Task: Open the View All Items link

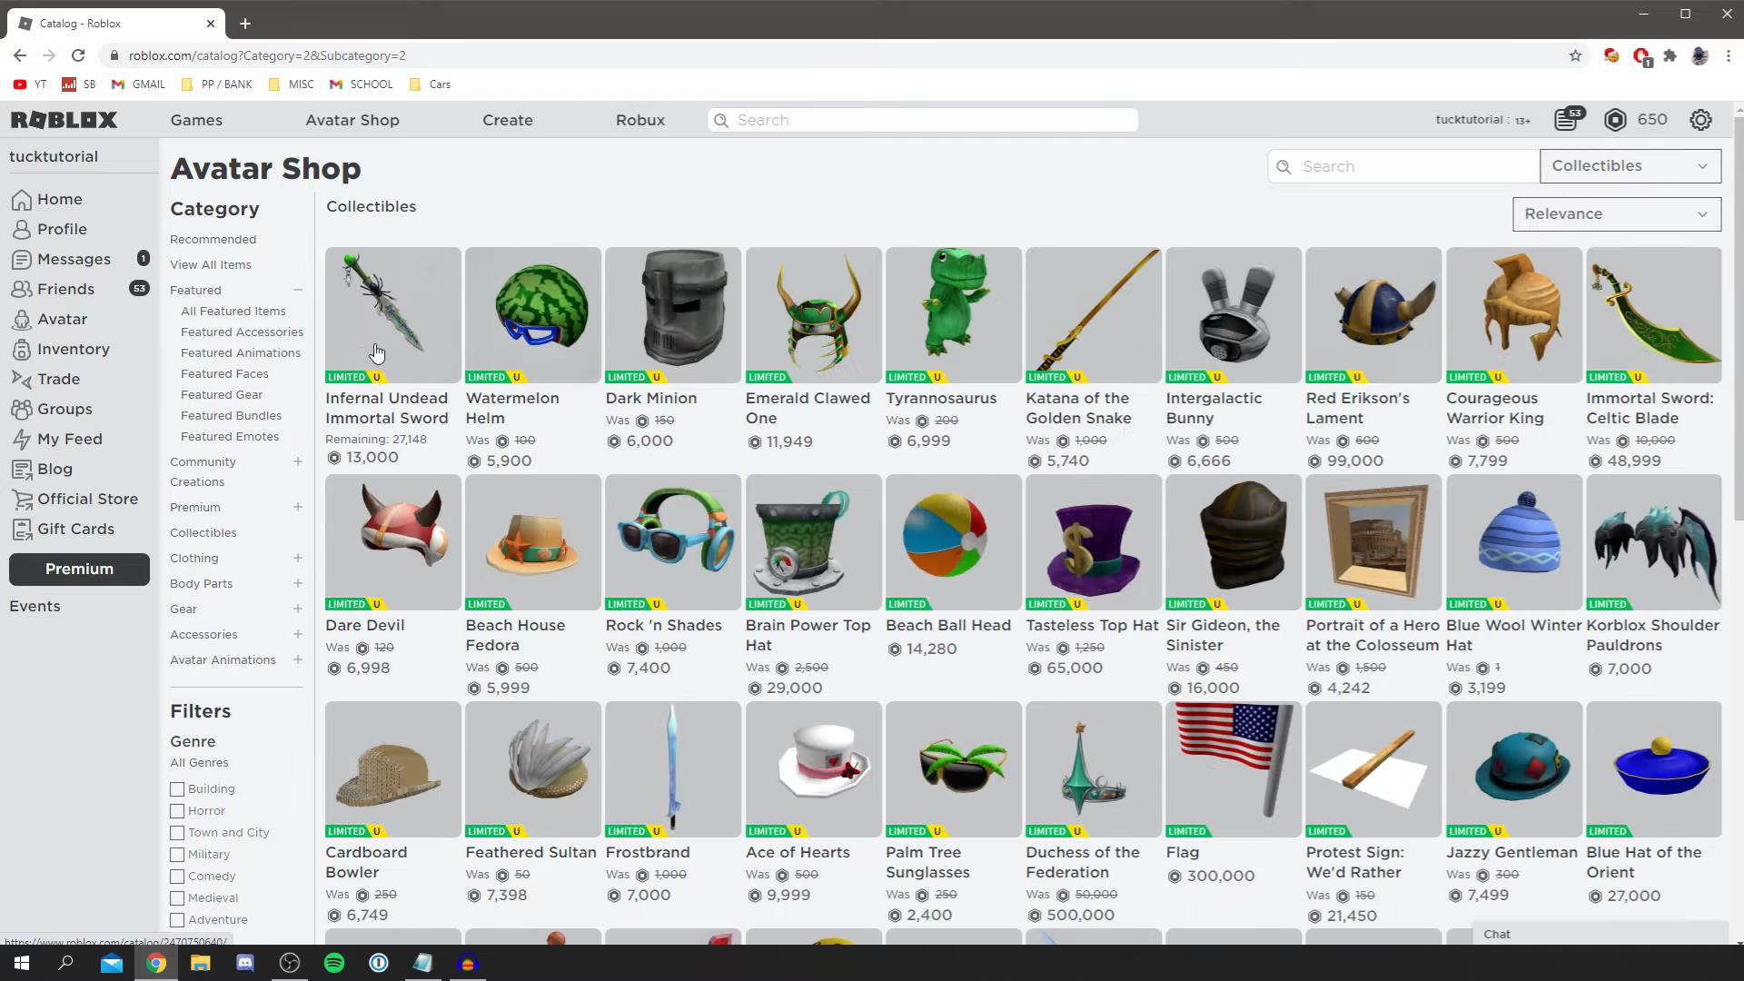Action: click(x=211, y=265)
